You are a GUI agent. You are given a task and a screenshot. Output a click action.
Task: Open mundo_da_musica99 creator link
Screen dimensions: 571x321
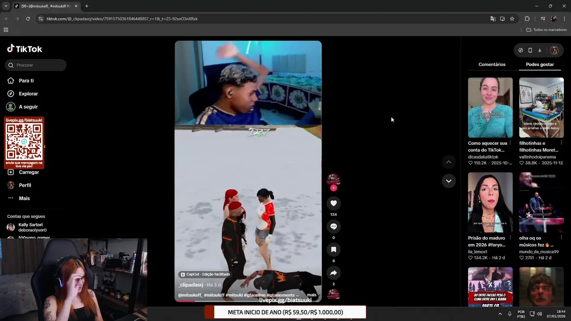click(x=539, y=252)
